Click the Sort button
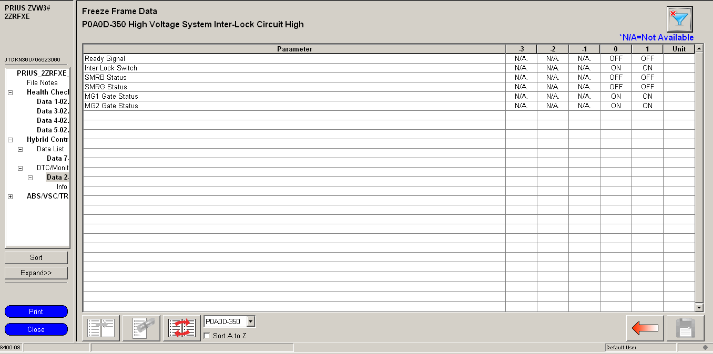 36,257
